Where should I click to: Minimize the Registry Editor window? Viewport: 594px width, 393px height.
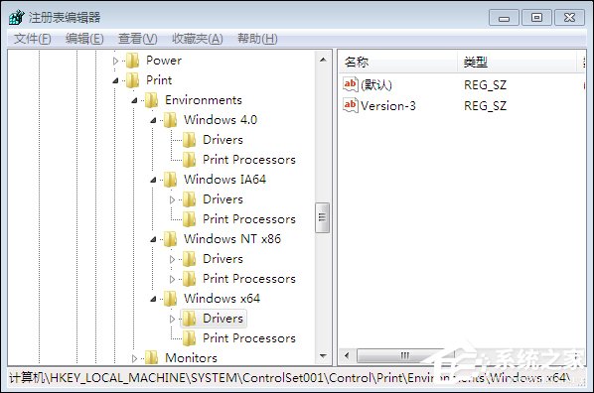(x=504, y=18)
